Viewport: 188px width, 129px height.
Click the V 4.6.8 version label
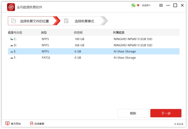click(178, 124)
